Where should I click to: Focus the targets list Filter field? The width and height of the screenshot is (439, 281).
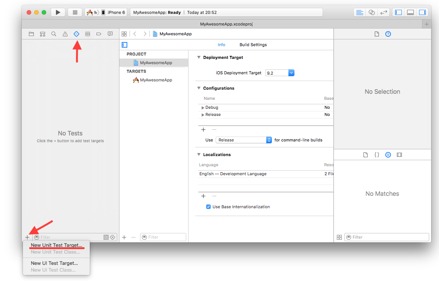coord(163,237)
